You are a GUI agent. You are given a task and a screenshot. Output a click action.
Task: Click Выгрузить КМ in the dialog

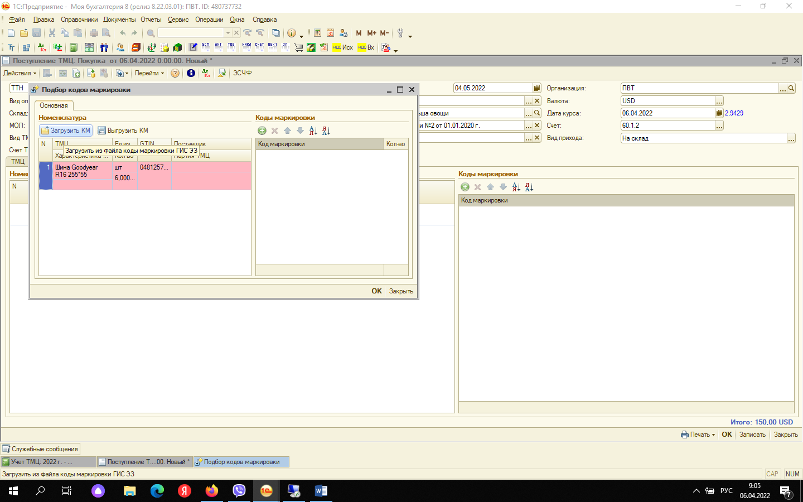[123, 131]
